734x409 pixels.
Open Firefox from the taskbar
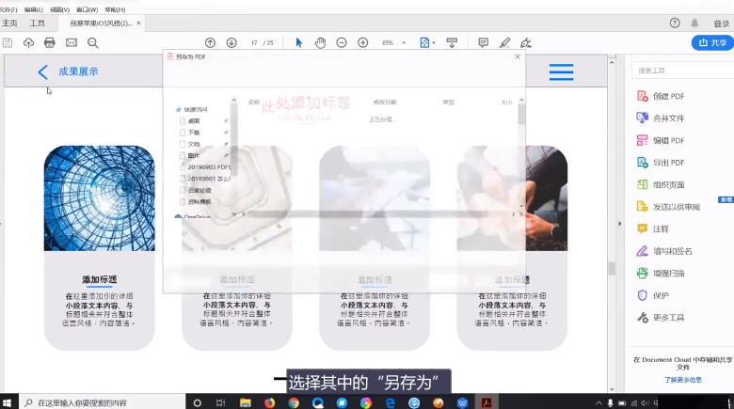[269, 402]
